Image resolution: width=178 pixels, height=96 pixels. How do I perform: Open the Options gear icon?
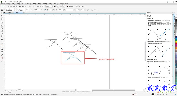(77, 6)
